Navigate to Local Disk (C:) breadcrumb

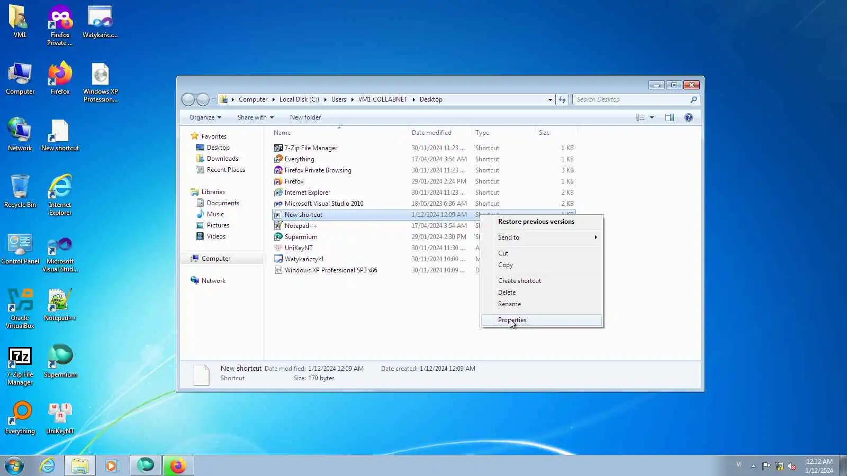[x=299, y=99]
